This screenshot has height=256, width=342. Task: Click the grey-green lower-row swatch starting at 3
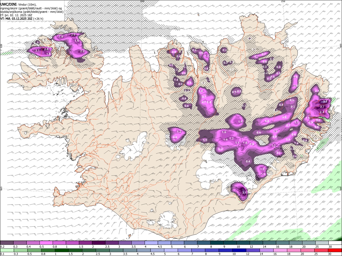(116, 250)
